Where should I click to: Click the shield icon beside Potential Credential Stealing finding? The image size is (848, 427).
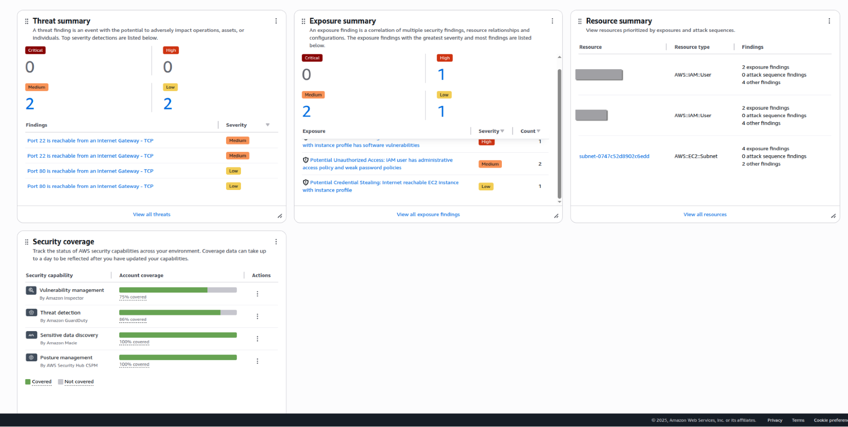point(306,182)
